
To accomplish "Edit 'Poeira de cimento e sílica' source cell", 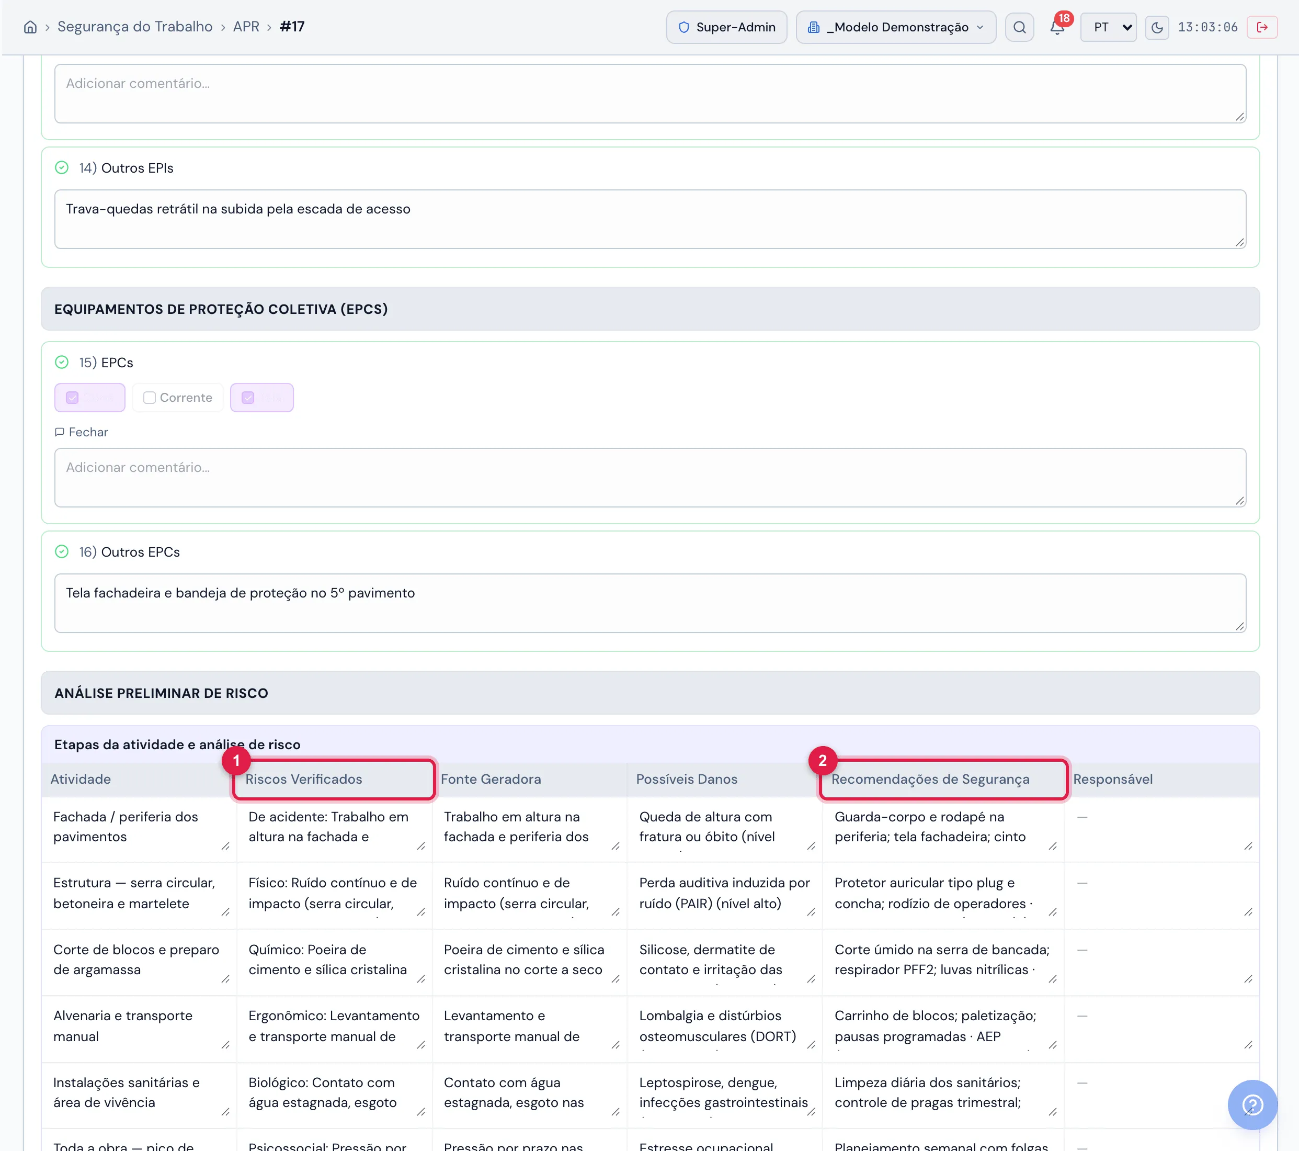I will tap(530, 962).
